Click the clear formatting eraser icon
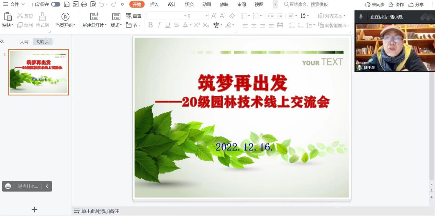Viewport: 435px width, 216px height. [232, 16]
